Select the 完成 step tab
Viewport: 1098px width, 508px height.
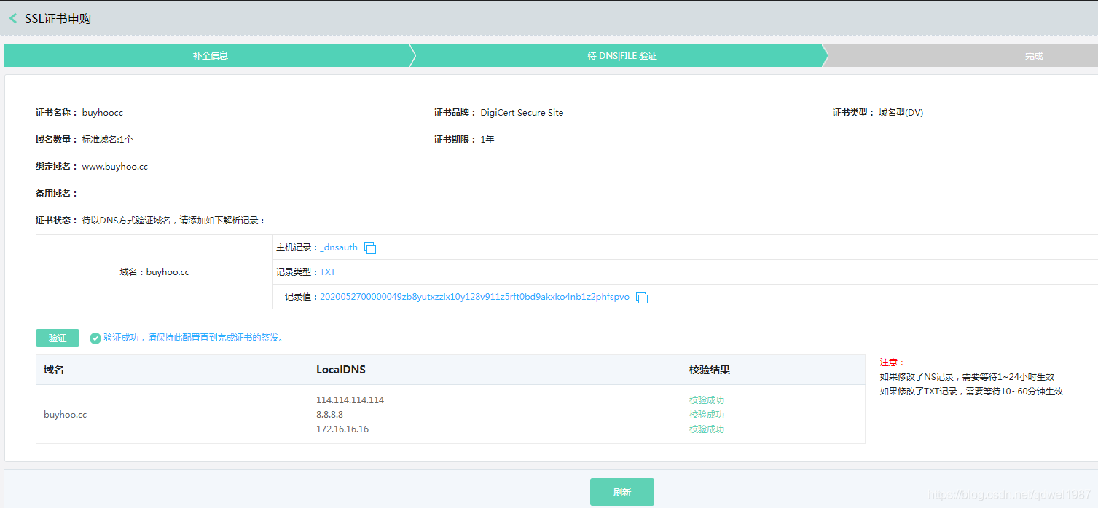tap(1034, 56)
